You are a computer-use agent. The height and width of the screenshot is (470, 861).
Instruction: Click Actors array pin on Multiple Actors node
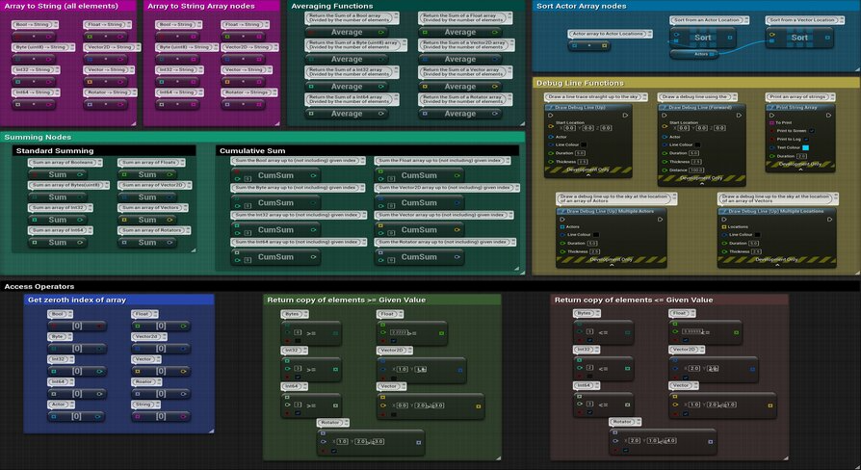pyautogui.click(x=562, y=226)
